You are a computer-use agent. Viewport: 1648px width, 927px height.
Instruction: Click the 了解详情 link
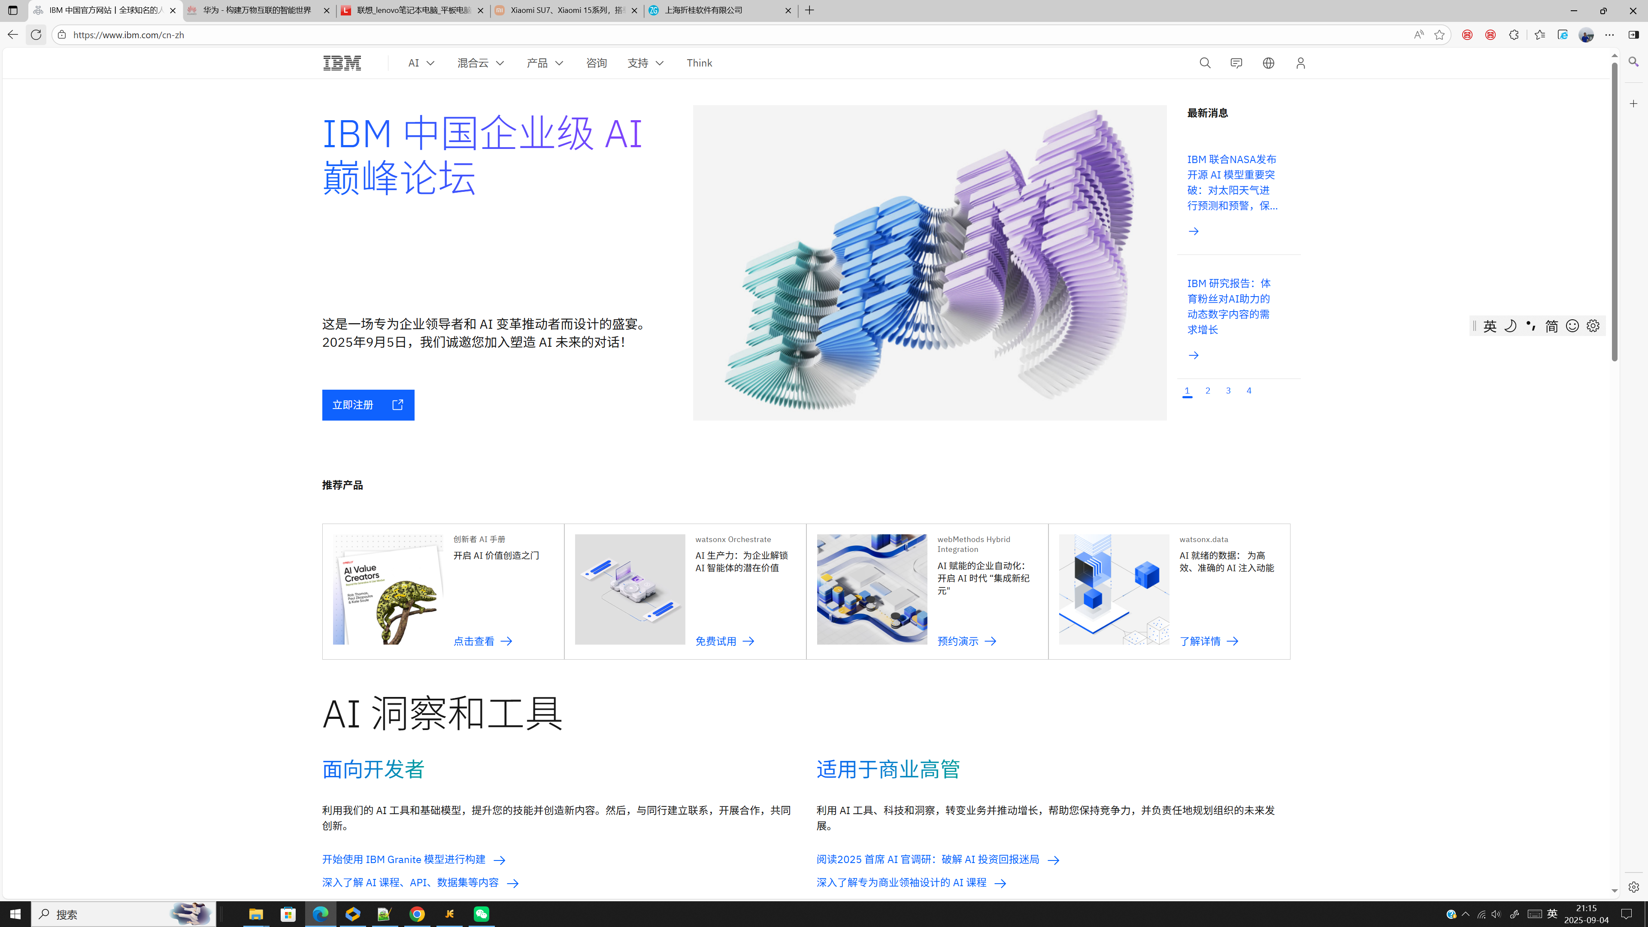click(1209, 641)
